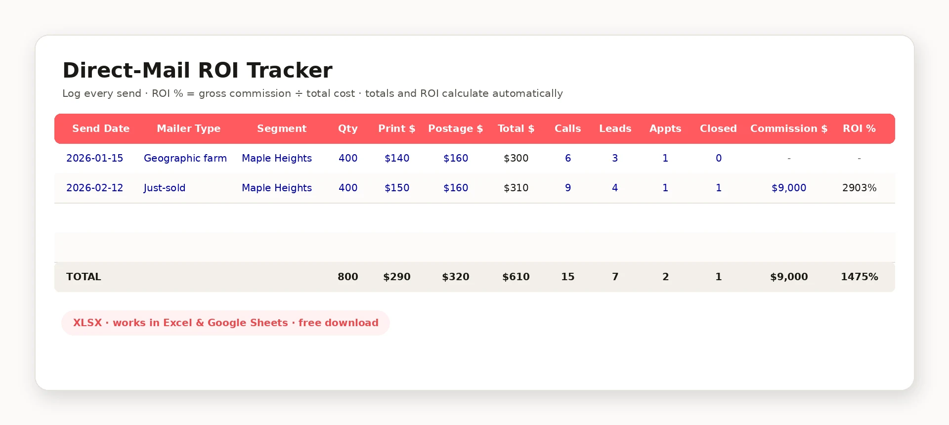
Task: Select the 2903% ROI cell
Action: (859, 188)
